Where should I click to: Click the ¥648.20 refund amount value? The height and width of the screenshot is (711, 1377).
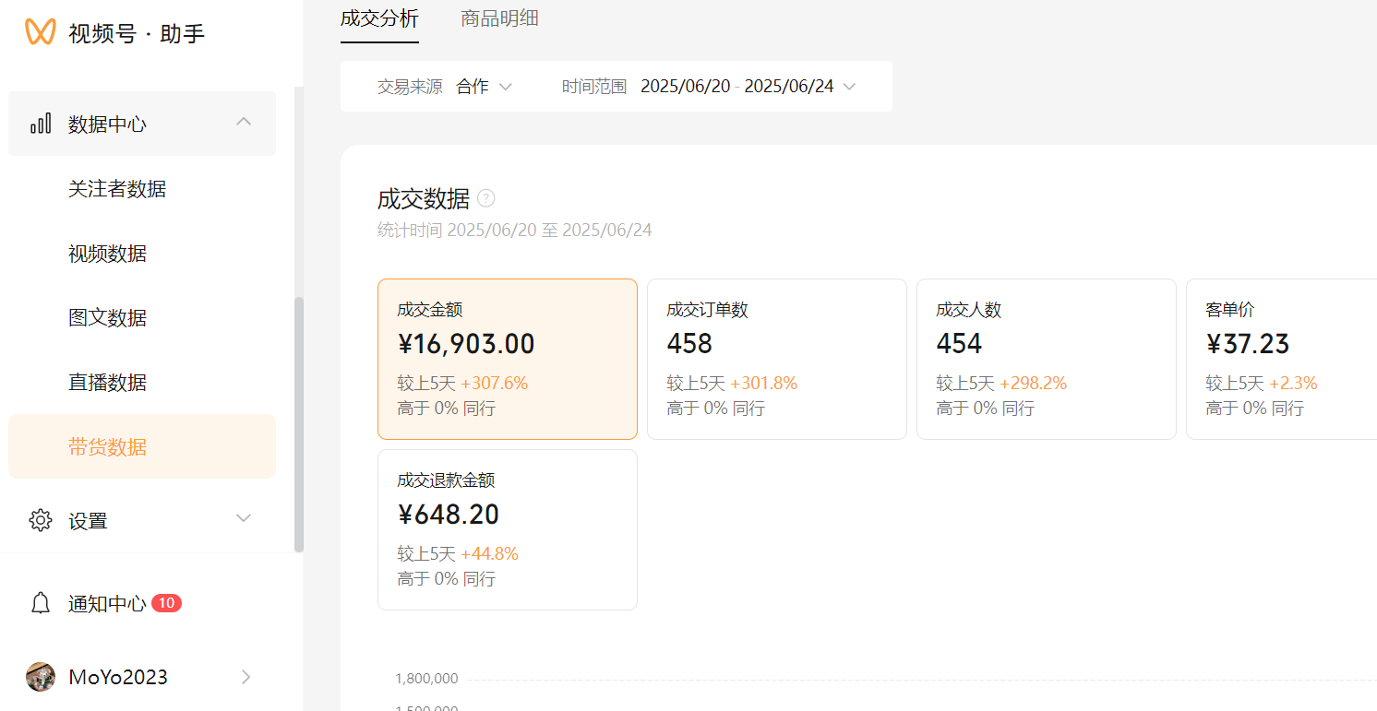point(449,515)
